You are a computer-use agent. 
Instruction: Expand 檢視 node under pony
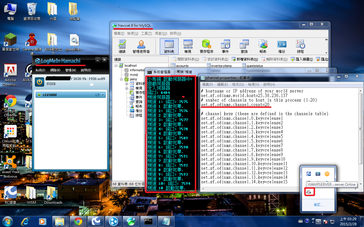(127, 88)
